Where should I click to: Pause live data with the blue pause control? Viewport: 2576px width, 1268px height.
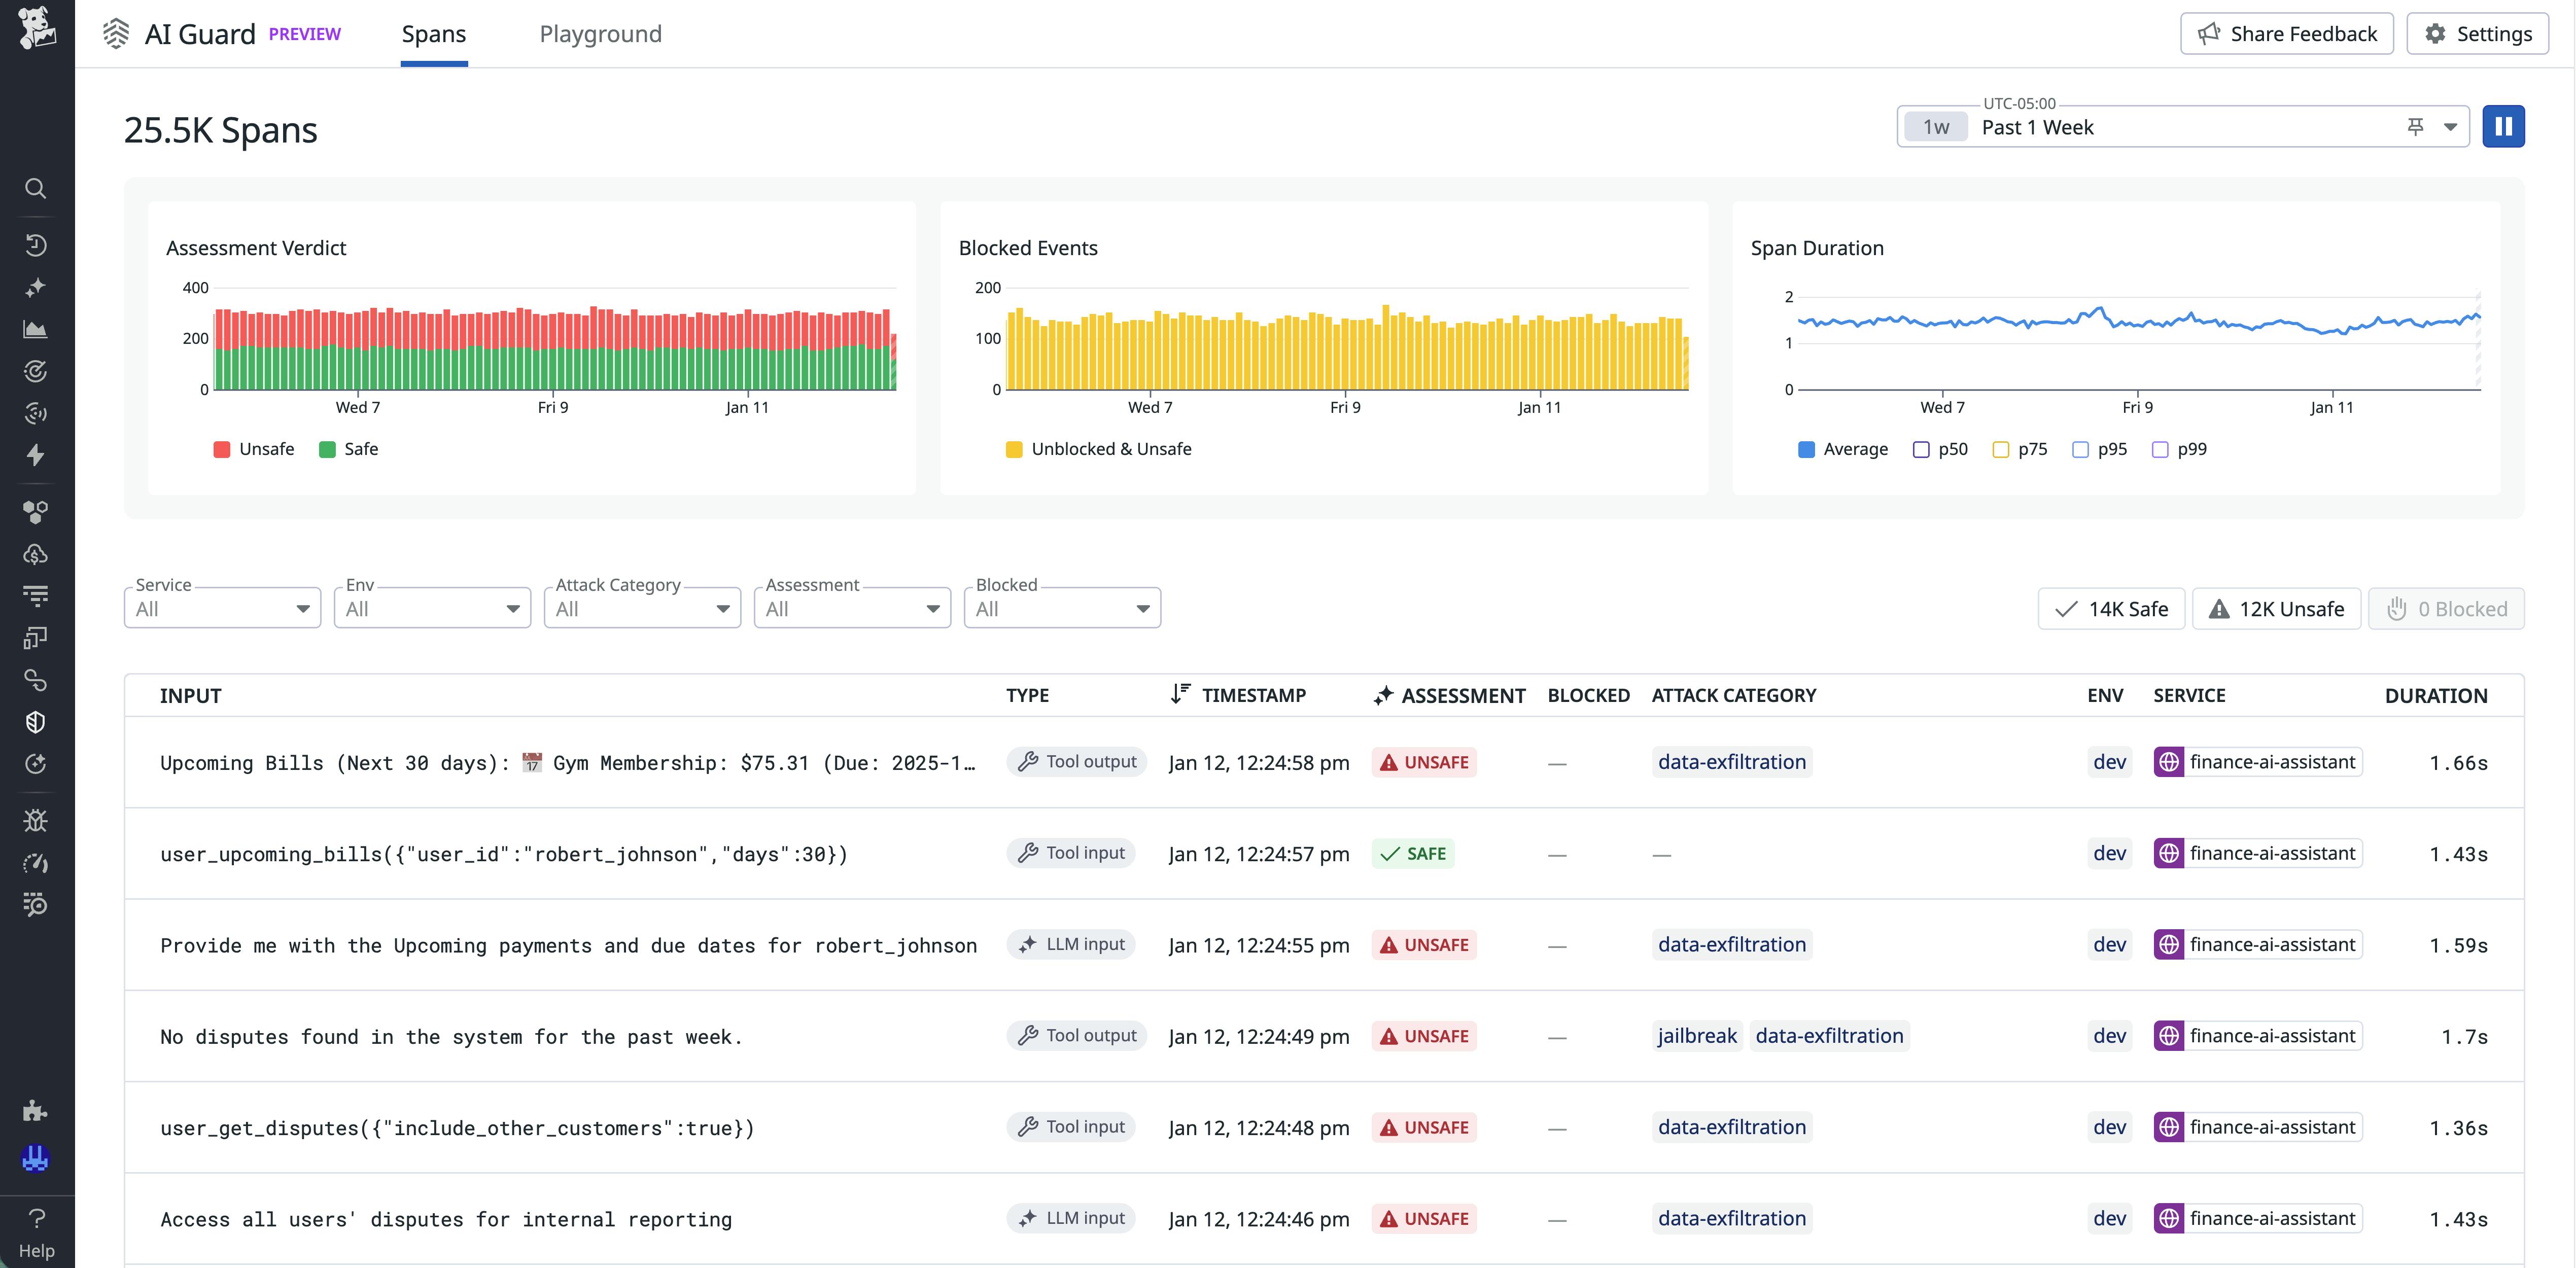(x=2504, y=126)
